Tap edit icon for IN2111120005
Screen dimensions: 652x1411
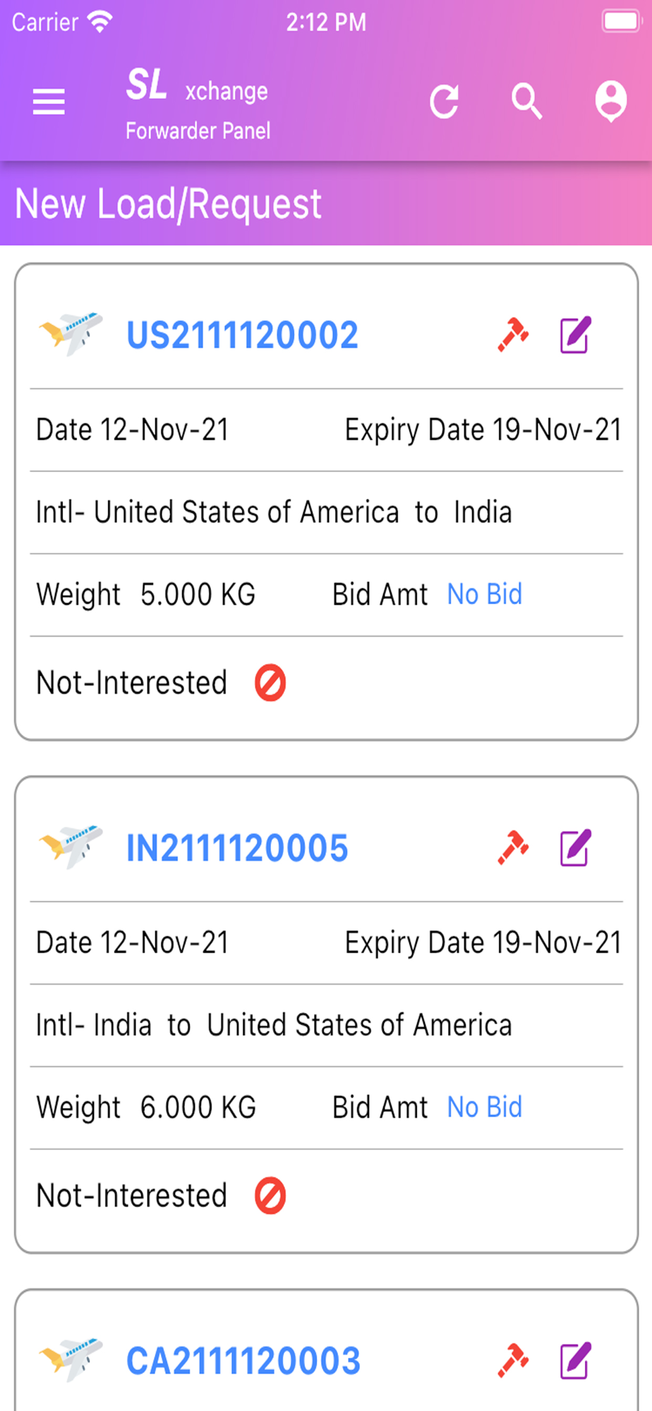tap(575, 847)
